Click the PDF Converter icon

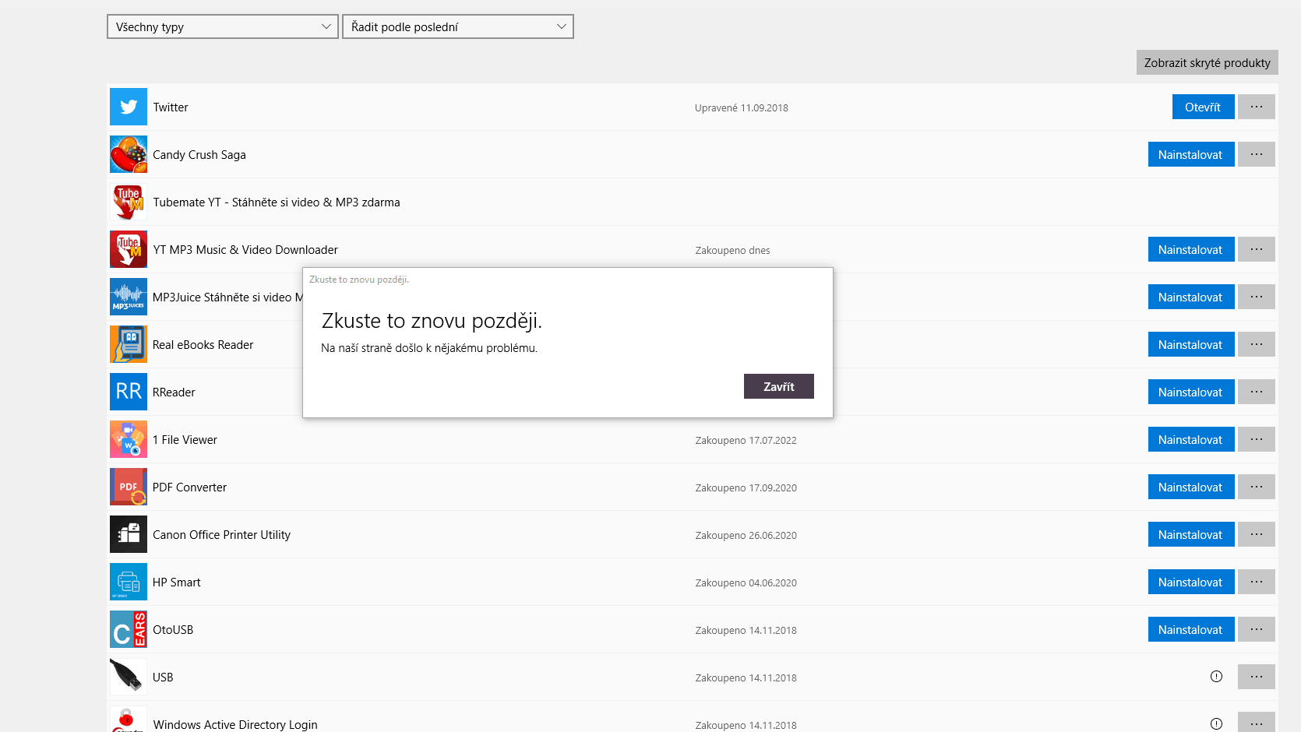pos(129,487)
